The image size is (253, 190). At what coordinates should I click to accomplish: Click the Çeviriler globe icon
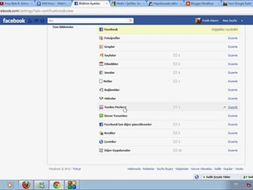pyautogui.click(x=101, y=142)
